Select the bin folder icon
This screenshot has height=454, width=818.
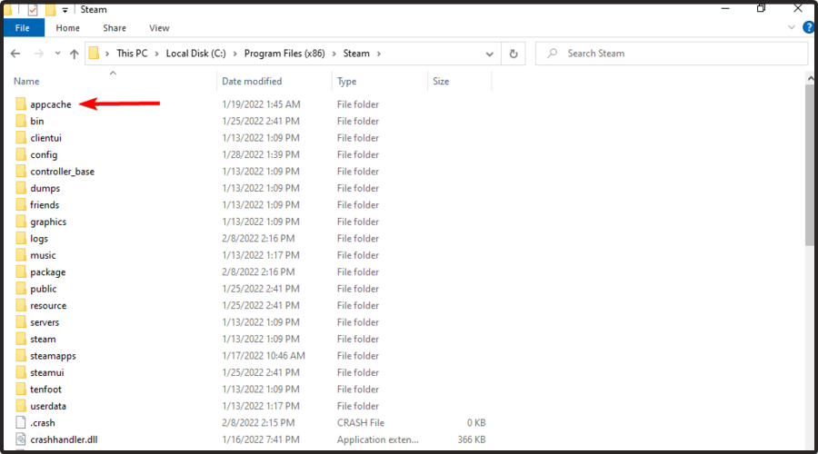click(x=21, y=121)
